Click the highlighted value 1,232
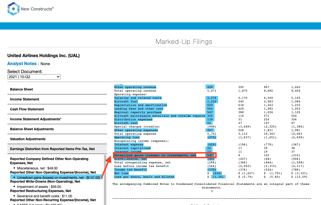The image size is (321, 205). pos(212,101)
